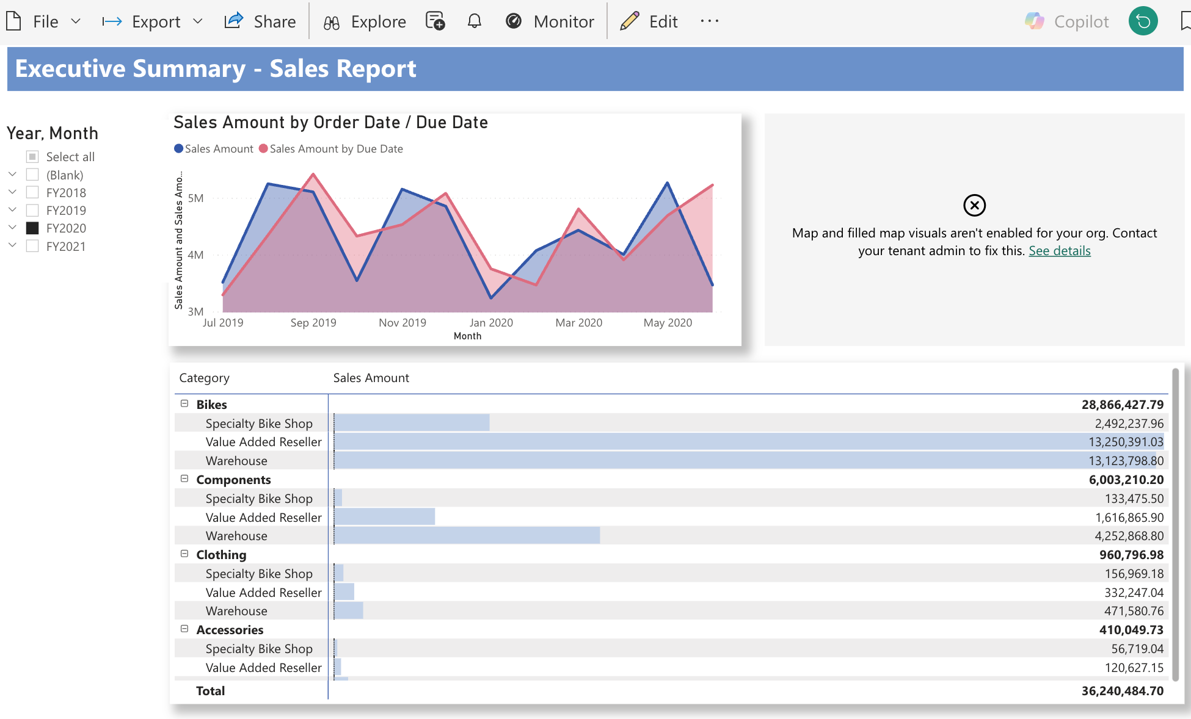Click the Monitor gauge icon
1191x719 pixels.
[x=514, y=21]
